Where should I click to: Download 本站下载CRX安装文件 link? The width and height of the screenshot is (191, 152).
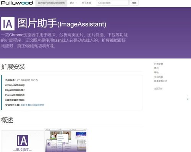click(x=32, y=105)
